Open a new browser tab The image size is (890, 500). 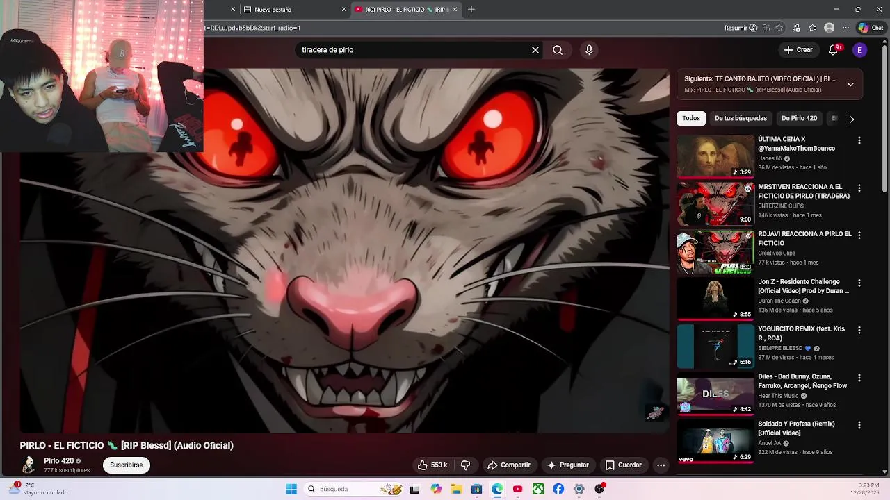tap(471, 10)
